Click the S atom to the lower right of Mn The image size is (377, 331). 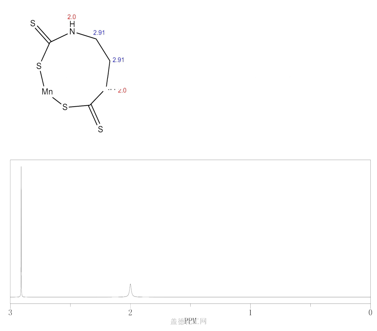65,107
